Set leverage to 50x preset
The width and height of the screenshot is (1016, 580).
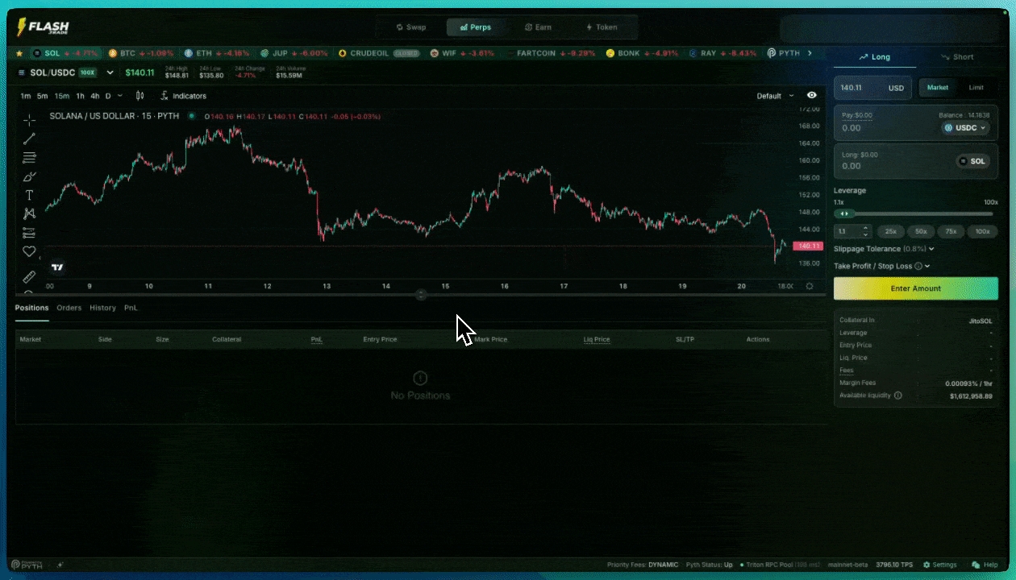pos(921,231)
